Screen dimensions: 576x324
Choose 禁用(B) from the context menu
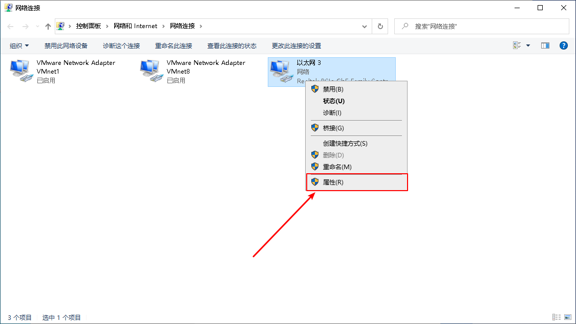333,89
